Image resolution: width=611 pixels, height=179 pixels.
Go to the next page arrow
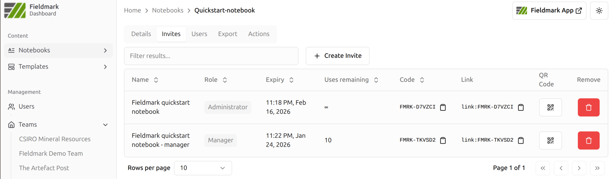click(579, 168)
